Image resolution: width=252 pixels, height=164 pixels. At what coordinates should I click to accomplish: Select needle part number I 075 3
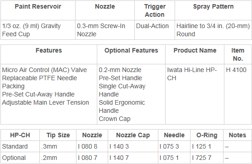169,146
